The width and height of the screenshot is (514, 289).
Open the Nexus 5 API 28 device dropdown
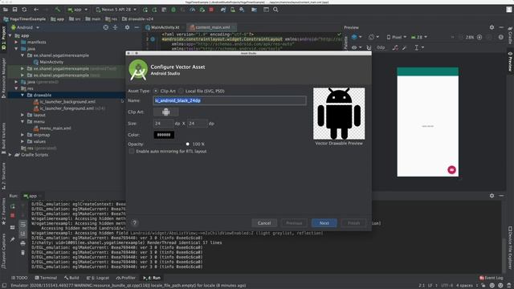point(116,10)
